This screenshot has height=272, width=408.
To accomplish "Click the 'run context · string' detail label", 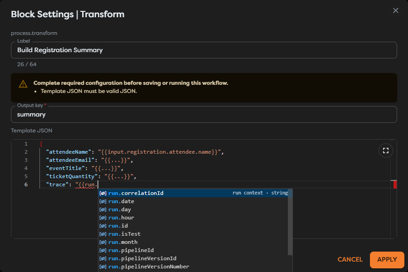I will [260, 193].
